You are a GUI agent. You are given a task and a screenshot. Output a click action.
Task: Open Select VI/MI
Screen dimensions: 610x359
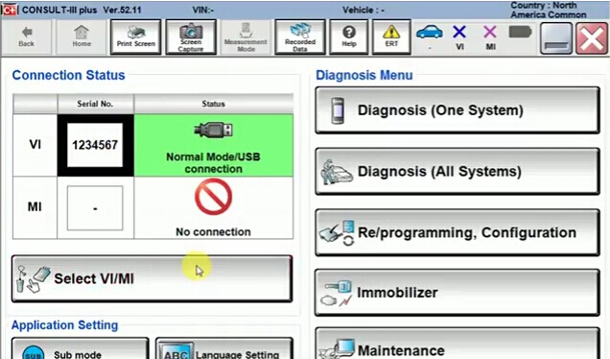click(152, 278)
